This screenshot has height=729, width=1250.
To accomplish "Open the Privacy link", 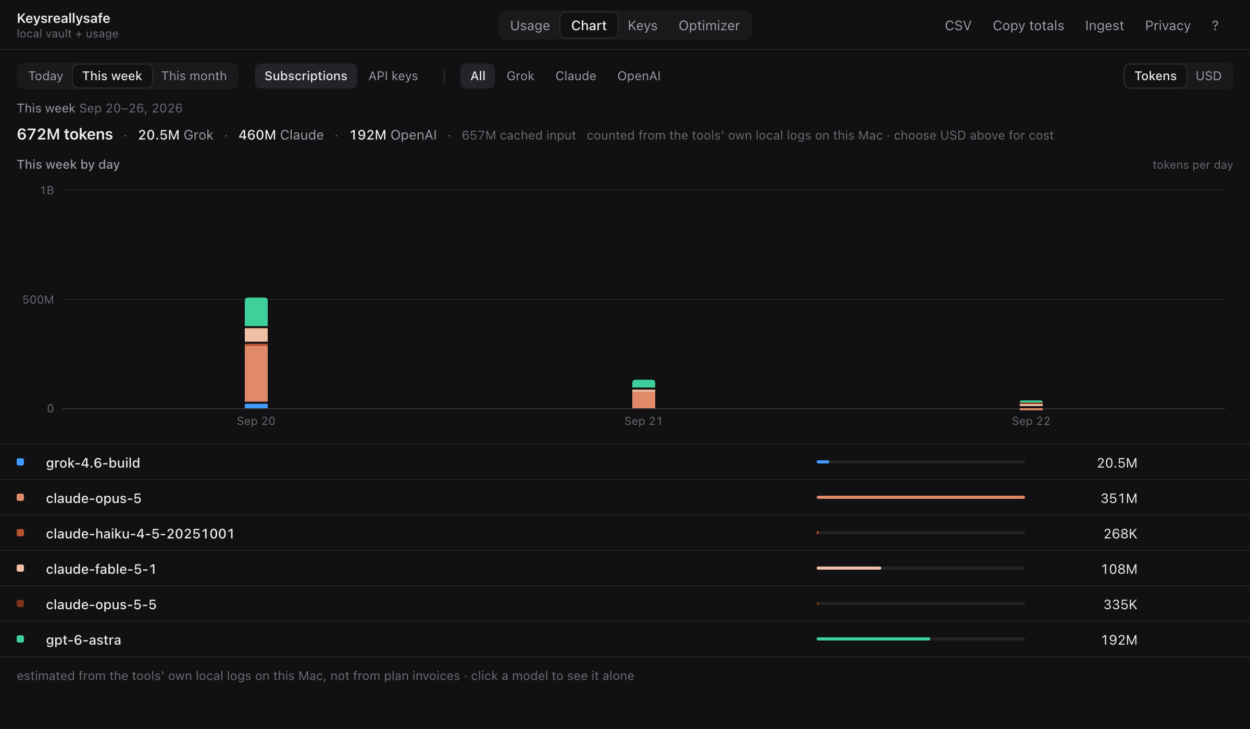I will (1168, 26).
